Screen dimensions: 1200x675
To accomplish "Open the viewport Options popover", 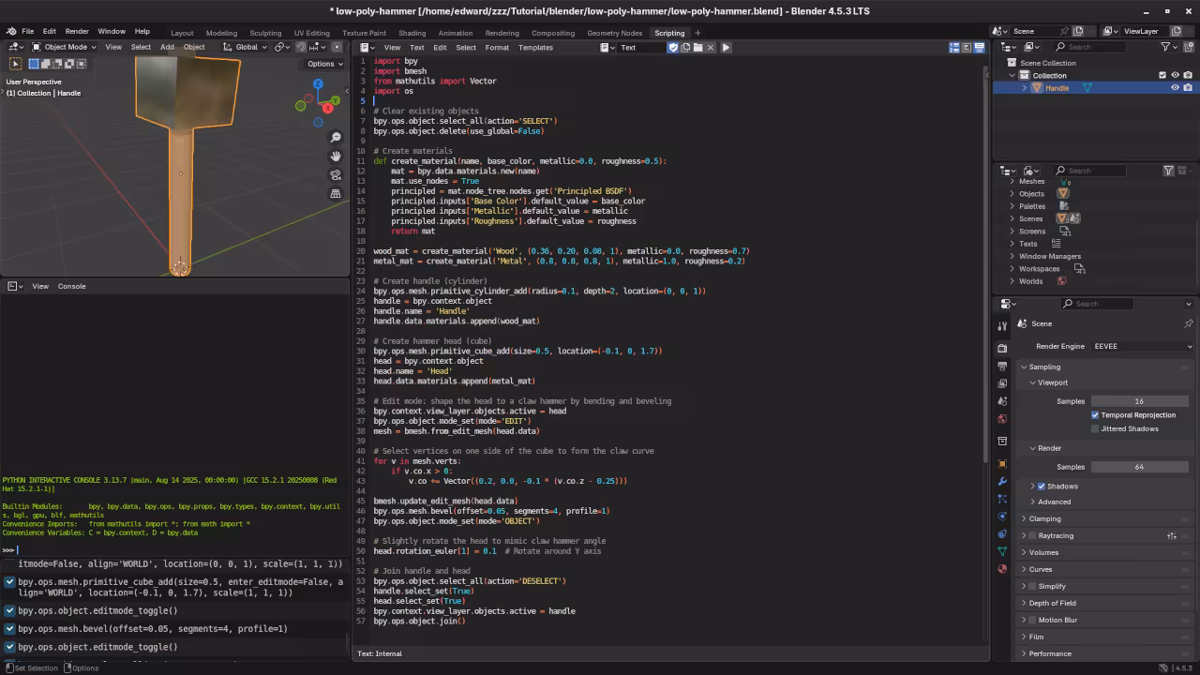I will (324, 64).
